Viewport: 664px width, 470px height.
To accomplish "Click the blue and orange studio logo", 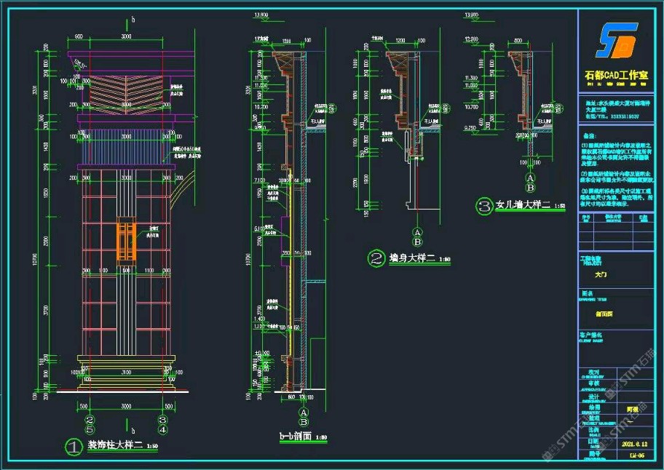I will point(616,40).
